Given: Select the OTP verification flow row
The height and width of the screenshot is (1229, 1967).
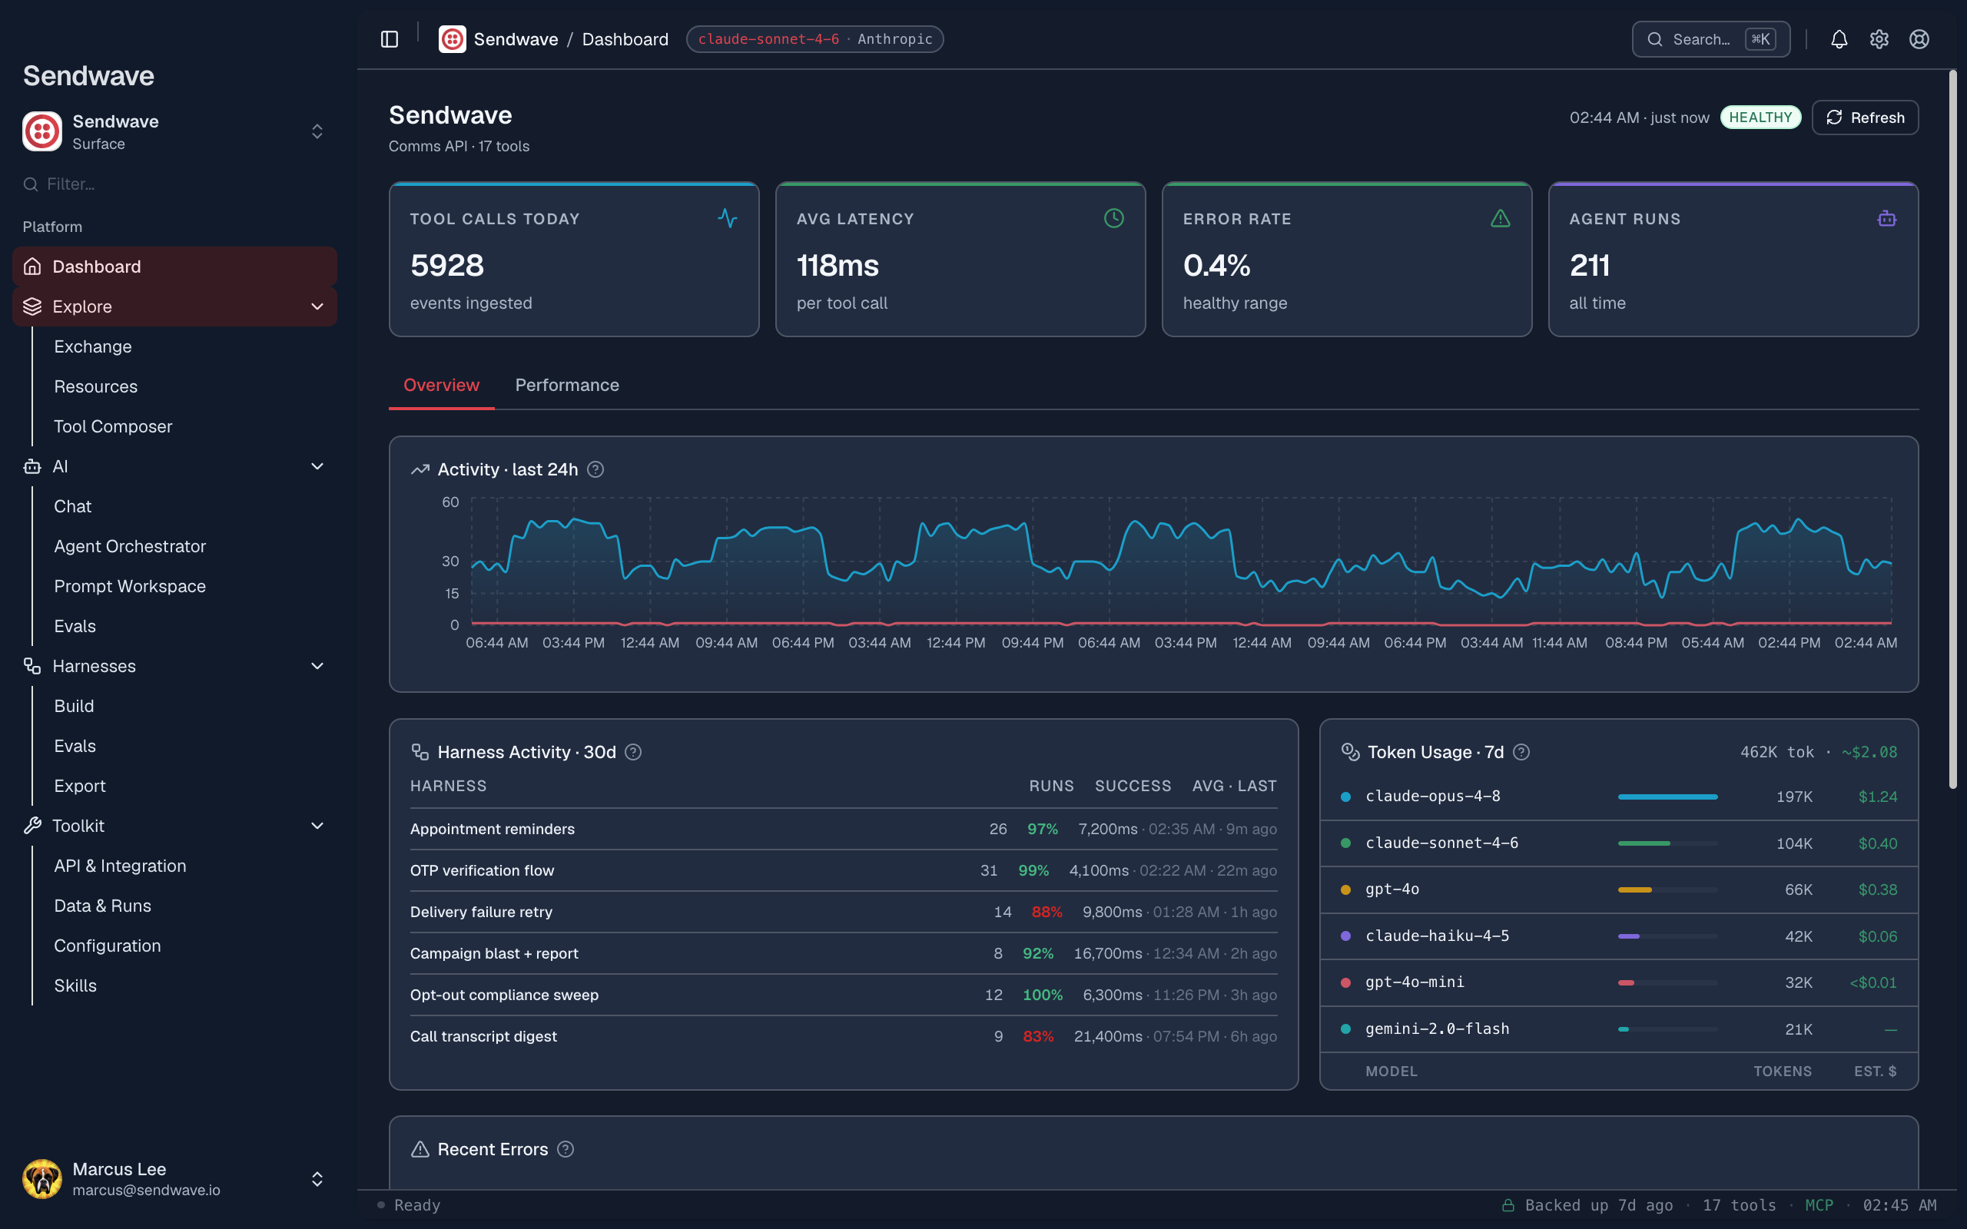Looking at the screenshot, I should coord(843,870).
